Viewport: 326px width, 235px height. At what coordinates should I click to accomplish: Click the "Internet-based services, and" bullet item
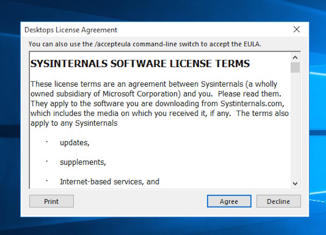point(109,181)
